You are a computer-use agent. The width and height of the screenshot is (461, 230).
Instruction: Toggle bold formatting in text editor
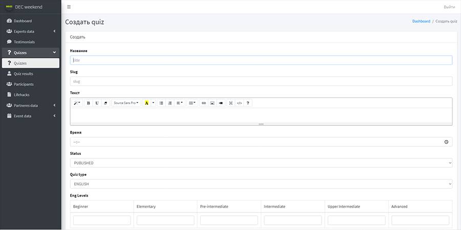pyautogui.click(x=89, y=103)
